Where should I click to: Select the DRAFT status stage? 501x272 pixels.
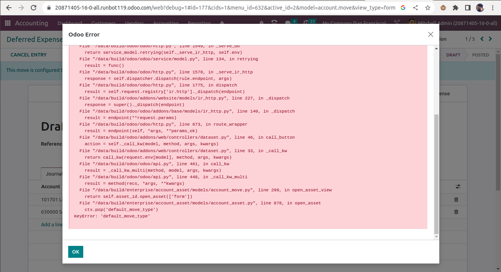[x=453, y=55]
